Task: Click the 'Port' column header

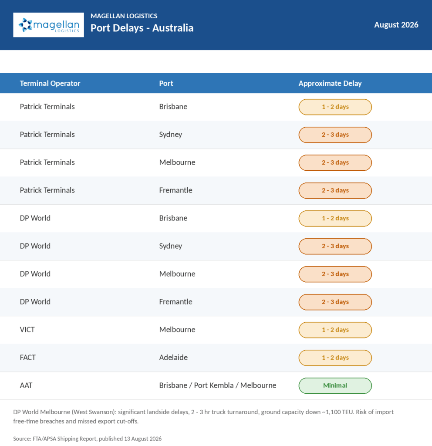Action: pyautogui.click(x=166, y=83)
